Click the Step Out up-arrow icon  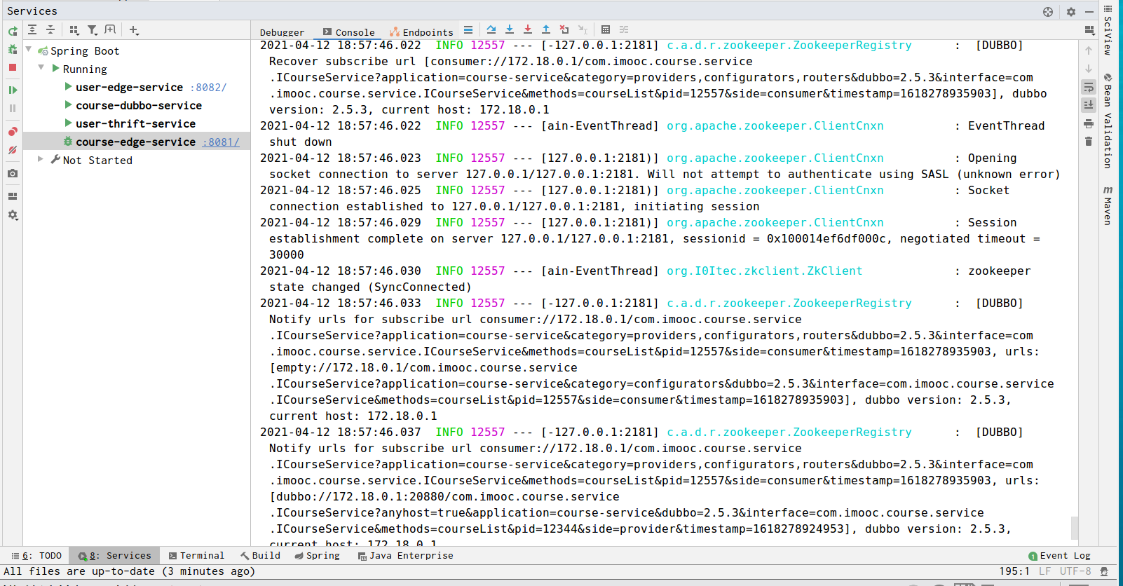(546, 29)
